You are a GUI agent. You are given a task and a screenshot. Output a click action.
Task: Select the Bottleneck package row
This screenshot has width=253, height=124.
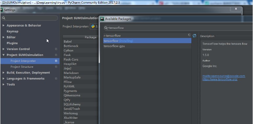[81, 46]
